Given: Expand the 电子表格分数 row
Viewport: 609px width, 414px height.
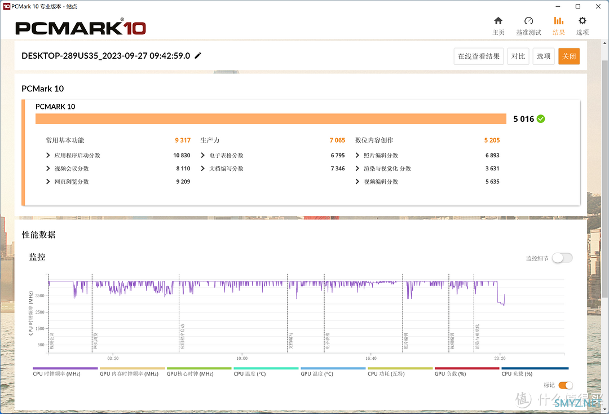Looking at the screenshot, I should (203, 155).
